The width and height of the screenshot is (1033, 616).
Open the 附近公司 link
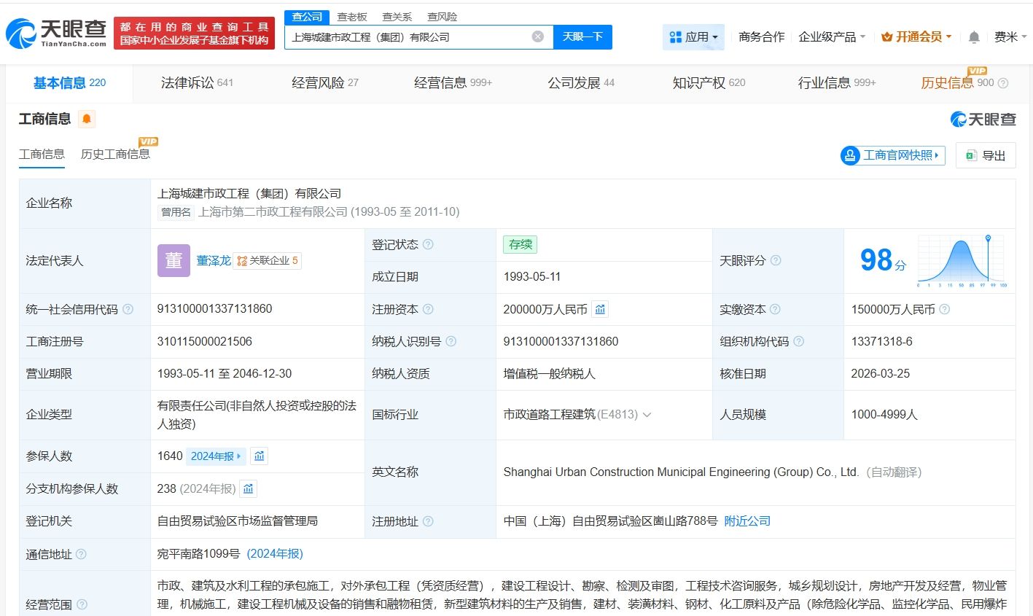tap(747, 521)
